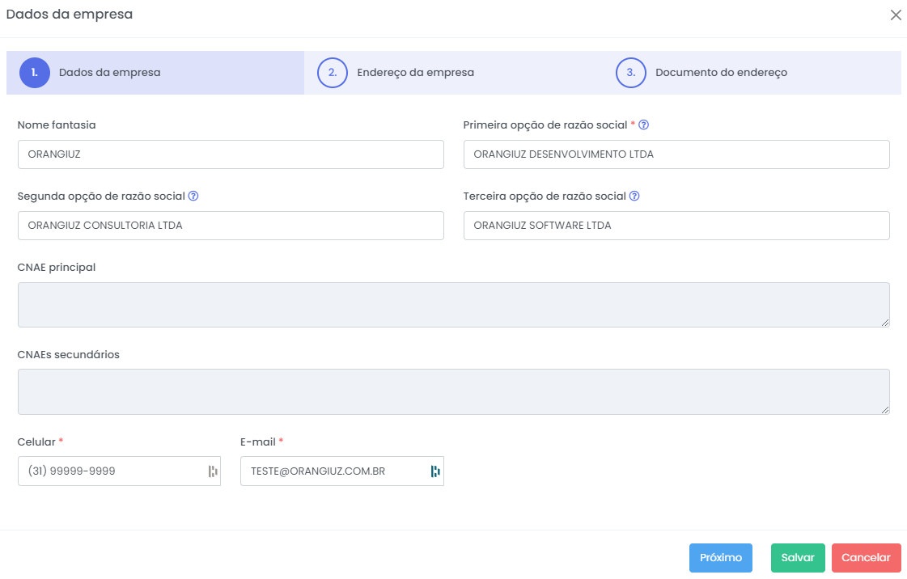Focus the E-mail input field
Screen dimensions: 907x579
342,471
